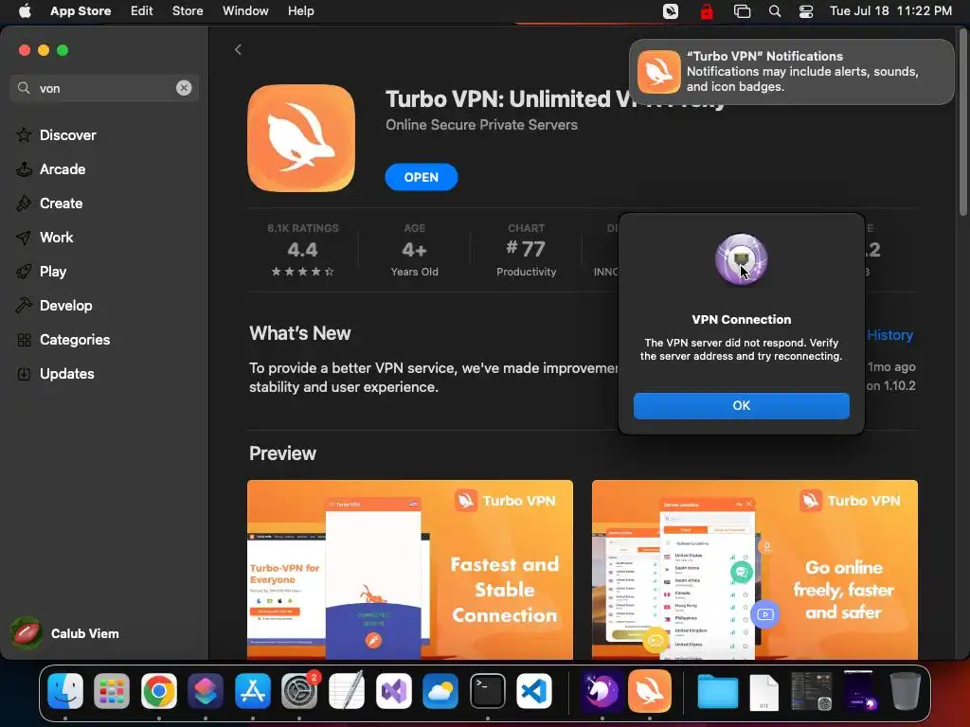
Task: Open the RTF document in the Dock
Action: click(x=764, y=692)
